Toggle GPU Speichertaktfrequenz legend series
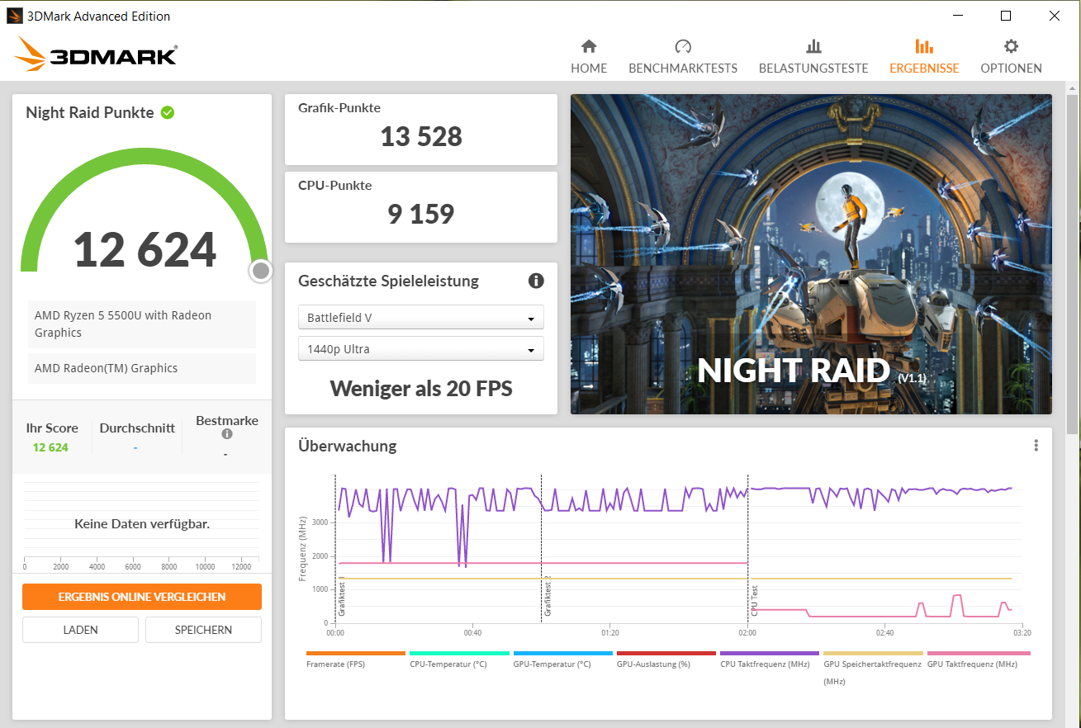The width and height of the screenshot is (1081, 728). tap(873, 667)
